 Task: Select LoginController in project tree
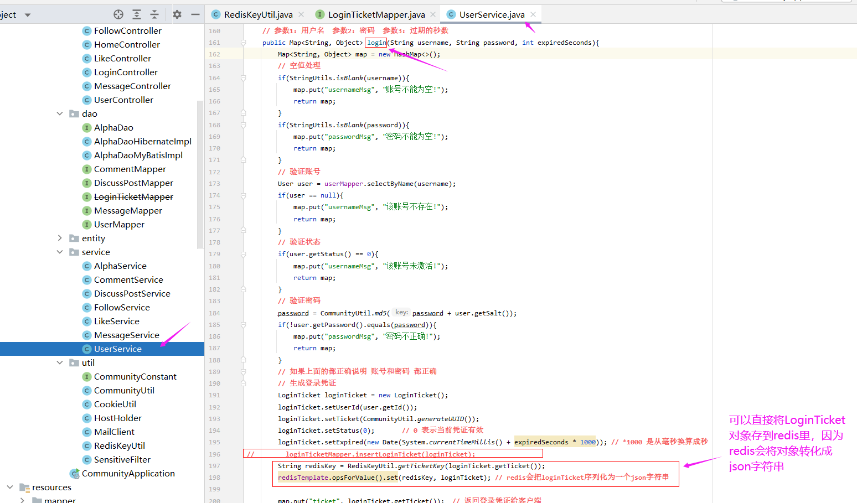tap(126, 72)
